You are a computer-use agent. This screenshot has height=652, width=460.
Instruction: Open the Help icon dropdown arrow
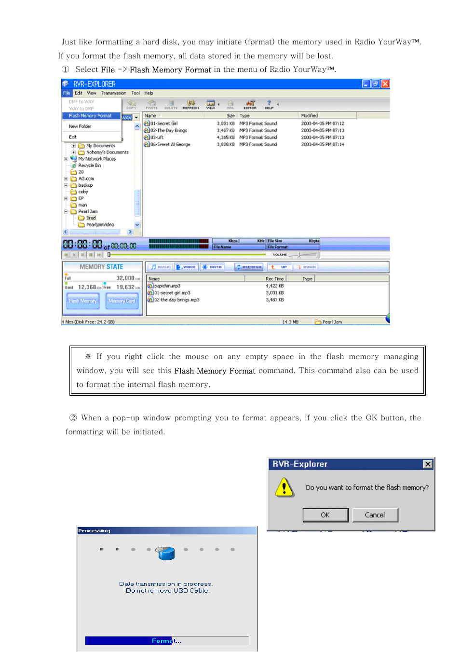tap(277, 104)
